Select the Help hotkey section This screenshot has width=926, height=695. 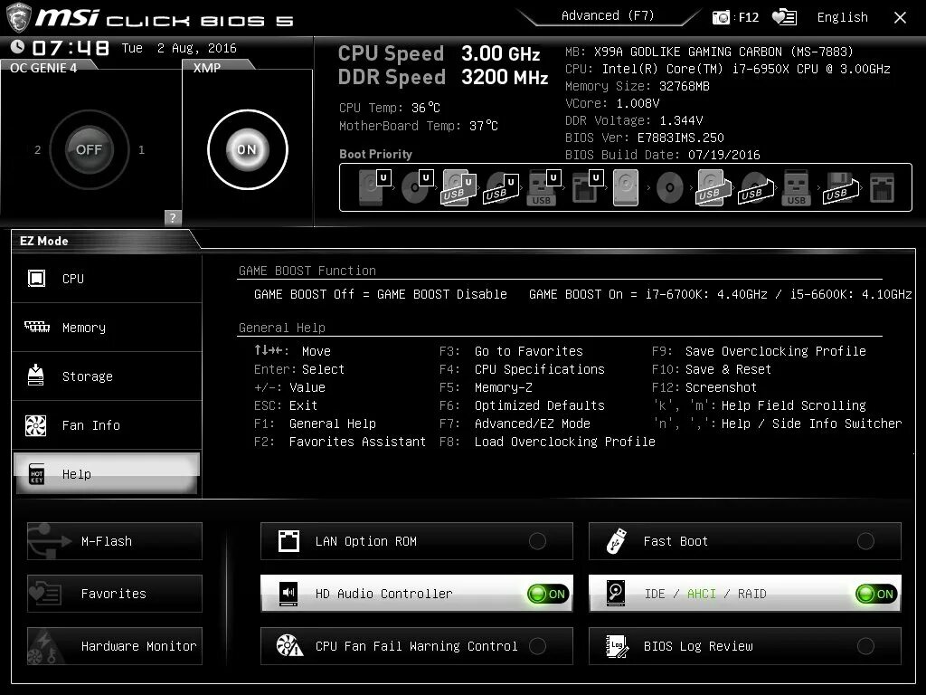(x=107, y=474)
